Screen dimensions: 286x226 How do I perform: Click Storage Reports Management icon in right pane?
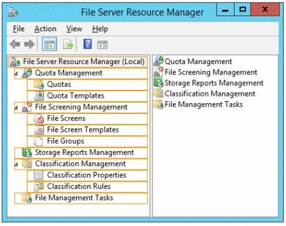click(x=159, y=83)
